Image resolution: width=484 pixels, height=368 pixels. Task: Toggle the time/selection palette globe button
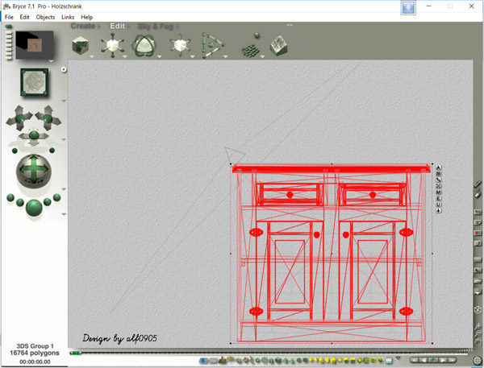coord(477,360)
